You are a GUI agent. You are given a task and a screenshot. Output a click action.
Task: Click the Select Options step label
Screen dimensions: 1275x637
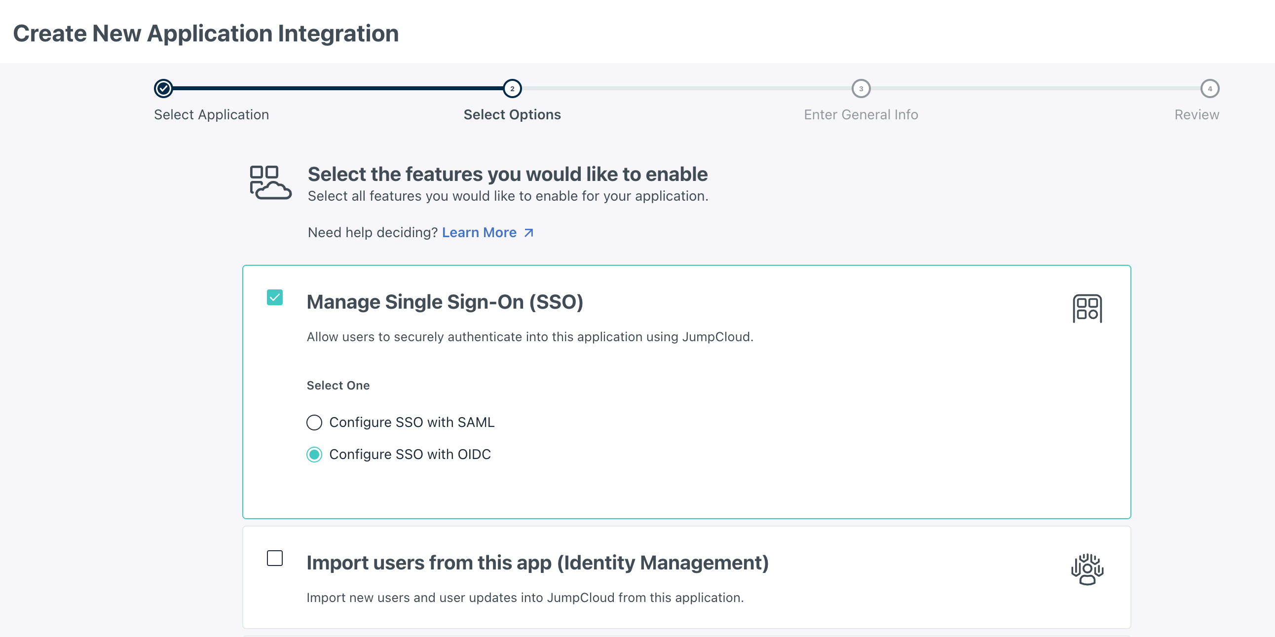click(x=512, y=114)
